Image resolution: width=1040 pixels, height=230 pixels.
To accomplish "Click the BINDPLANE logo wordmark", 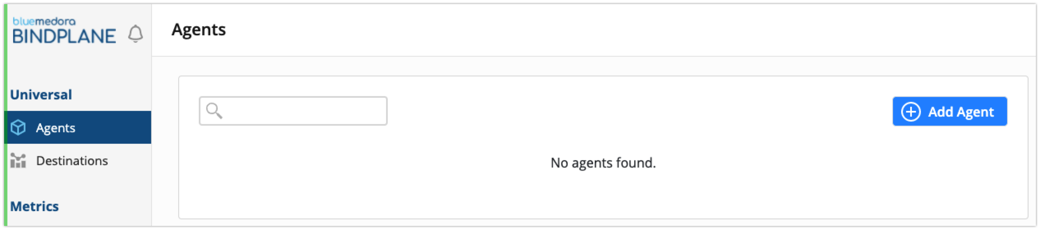I will pyautogui.click(x=64, y=36).
